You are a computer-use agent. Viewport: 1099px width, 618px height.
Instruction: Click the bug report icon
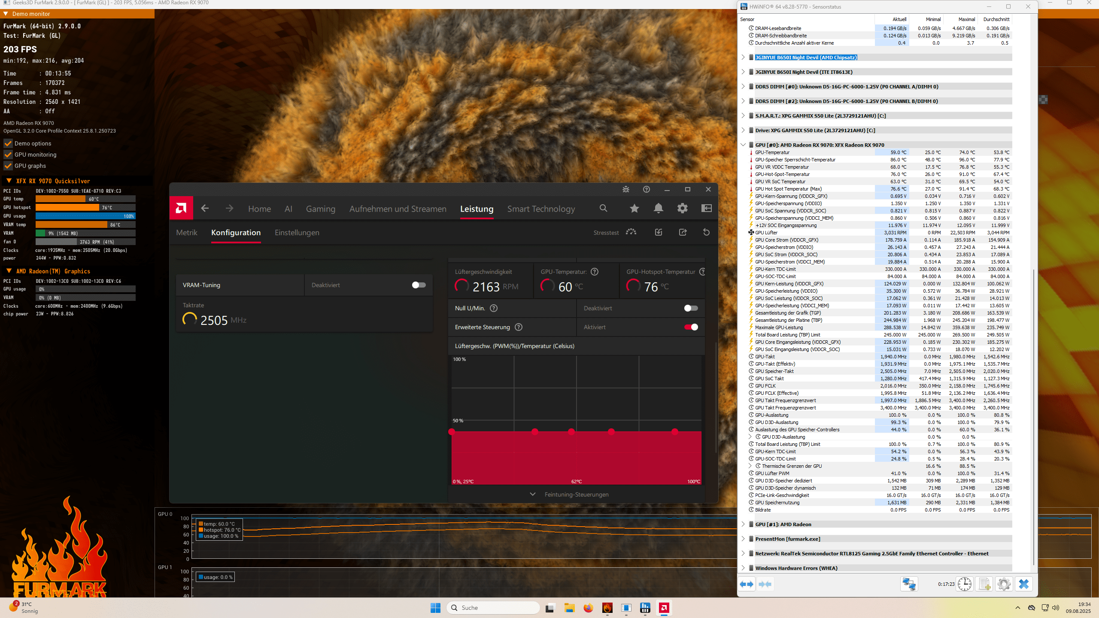tap(626, 189)
